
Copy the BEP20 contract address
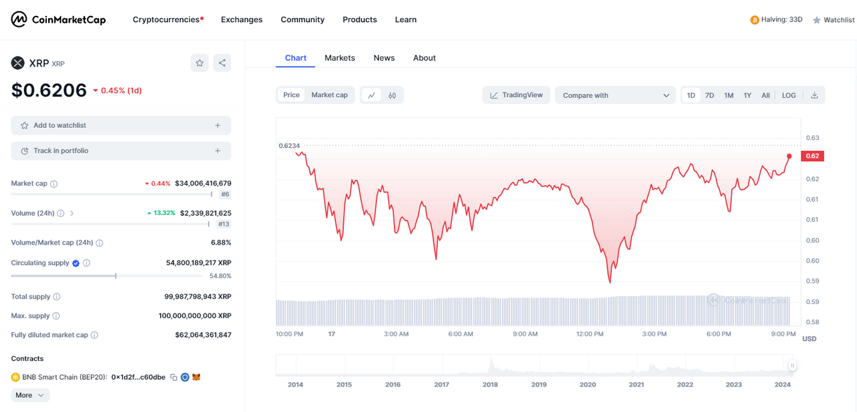pos(173,377)
